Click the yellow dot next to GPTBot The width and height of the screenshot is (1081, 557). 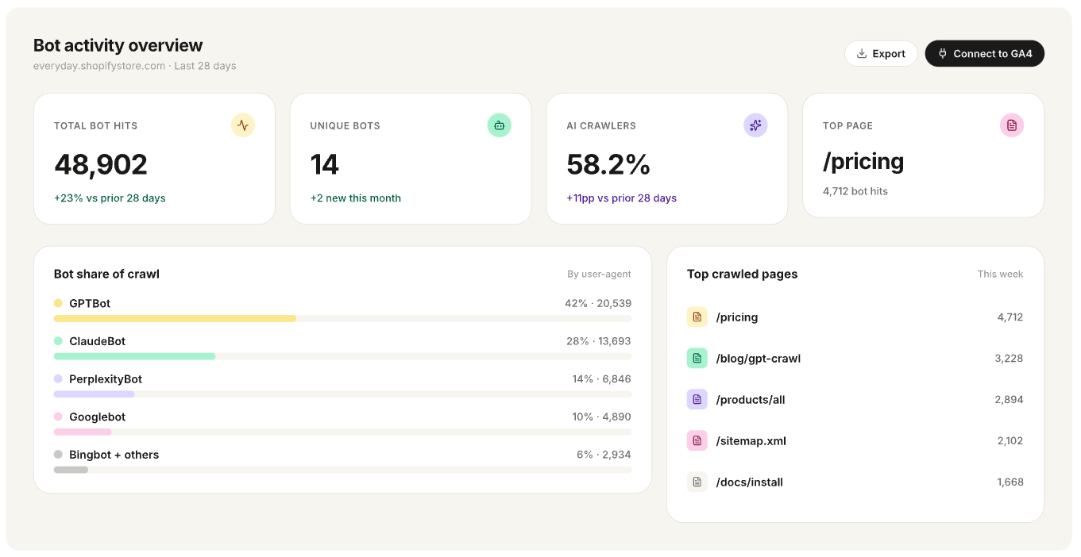tap(58, 303)
